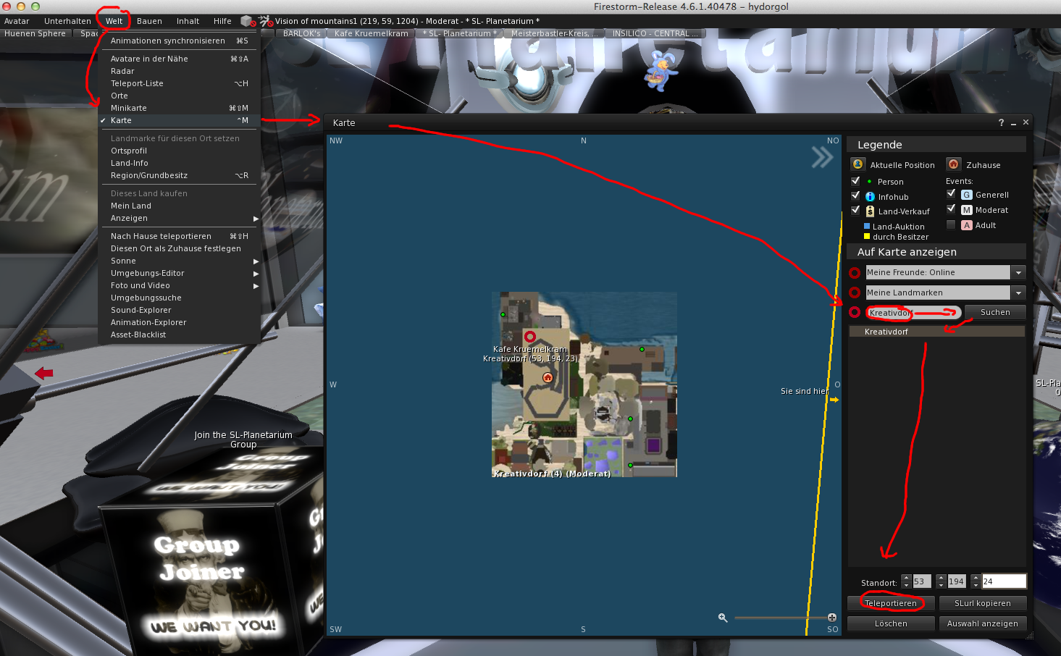1061x656 pixels.
Task: Select Minikarte from the Welt menu
Action: coord(129,108)
